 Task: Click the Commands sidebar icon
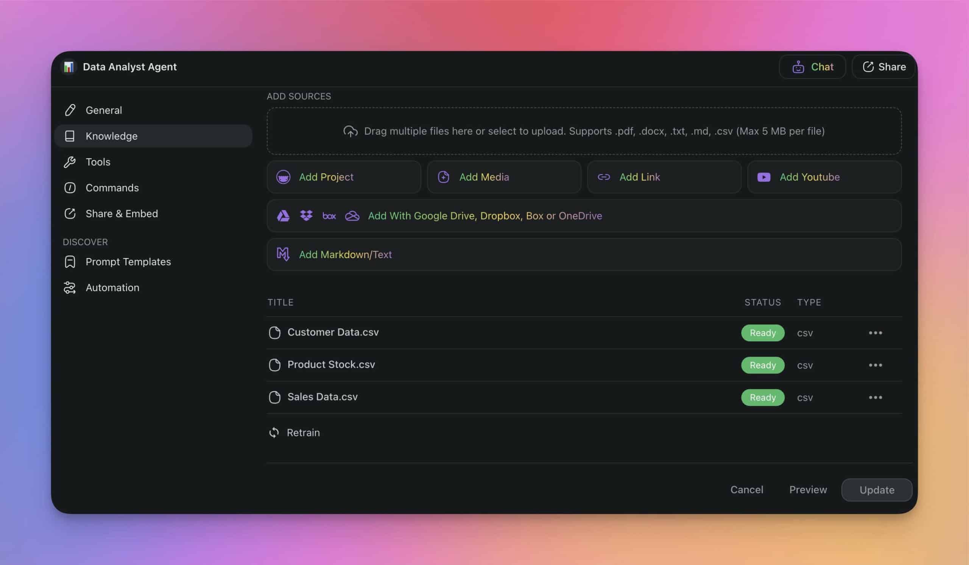[69, 188]
